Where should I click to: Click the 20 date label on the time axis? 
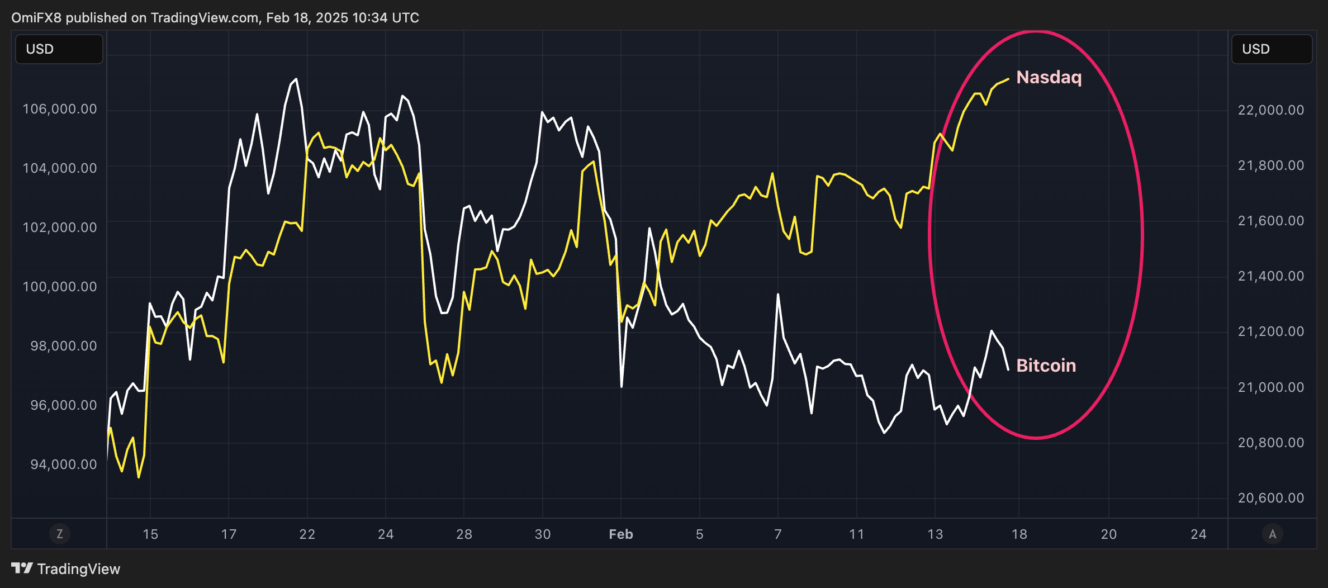[x=1109, y=534]
